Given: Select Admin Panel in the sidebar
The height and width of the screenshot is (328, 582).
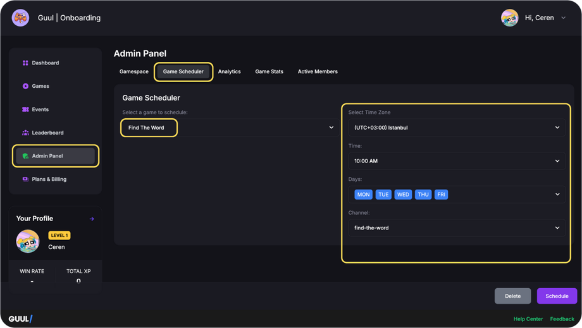Looking at the screenshot, I should pyautogui.click(x=55, y=156).
